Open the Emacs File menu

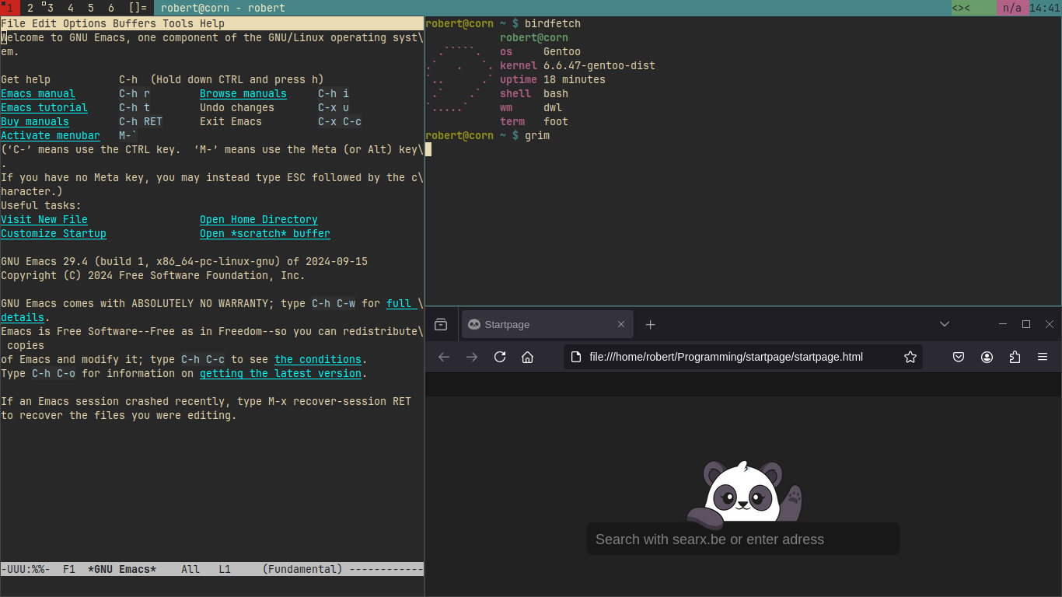click(x=13, y=23)
